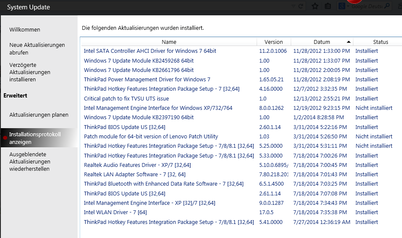Screen dimensions: 402x238
Task: Select ThinkPad Bluetooth Enhanced Data Rate row
Action: (x=242, y=184)
